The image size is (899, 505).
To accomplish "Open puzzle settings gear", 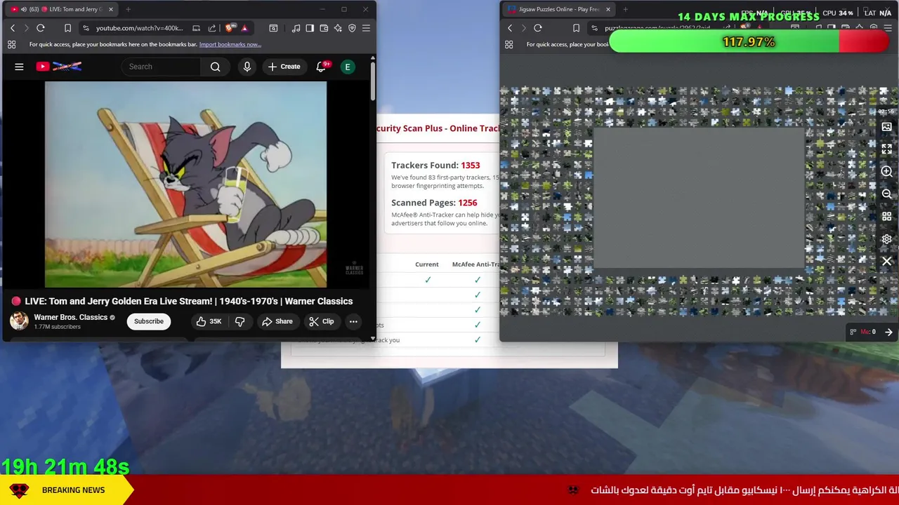I will 886,238.
